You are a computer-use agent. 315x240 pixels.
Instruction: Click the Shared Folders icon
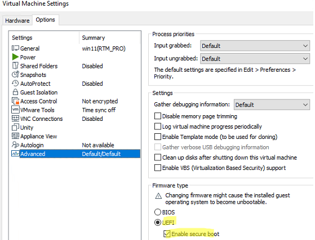point(15,66)
